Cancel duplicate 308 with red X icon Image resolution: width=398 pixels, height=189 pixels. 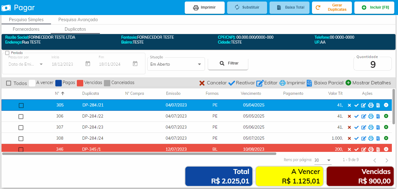tap(349, 138)
